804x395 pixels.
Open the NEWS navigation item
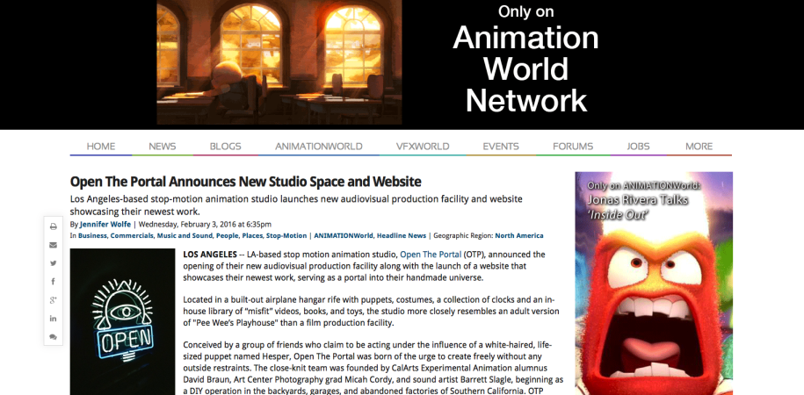[163, 146]
